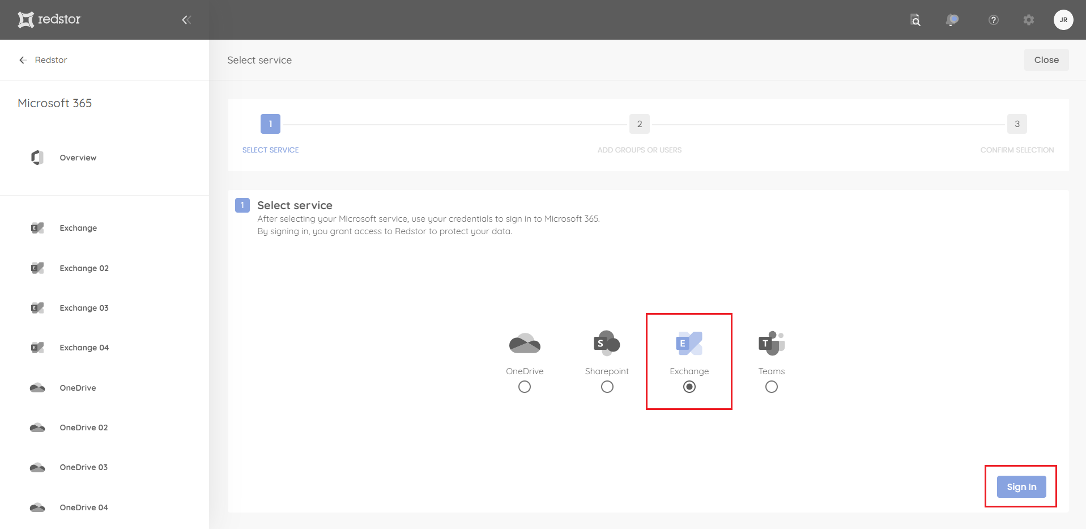The width and height of the screenshot is (1086, 529).
Task: Click the OneDrive 02 cloud icon
Action: click(37, 428)
